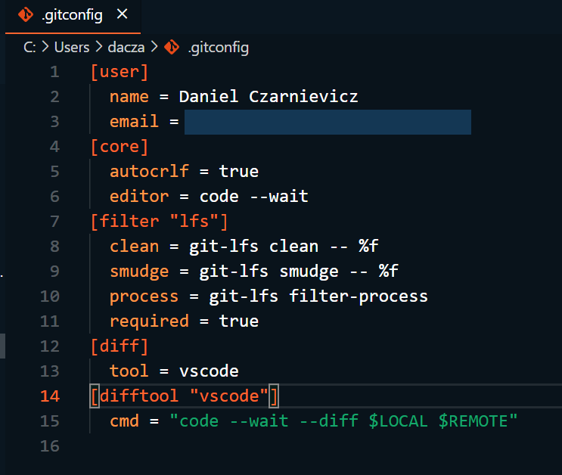Click the git icon on the .gitconfig tab
Screen dimensions: 562x475
[26, 14]
